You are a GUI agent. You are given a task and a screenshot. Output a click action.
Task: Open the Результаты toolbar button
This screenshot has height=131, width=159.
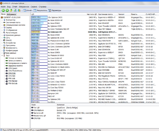(40, 11)
